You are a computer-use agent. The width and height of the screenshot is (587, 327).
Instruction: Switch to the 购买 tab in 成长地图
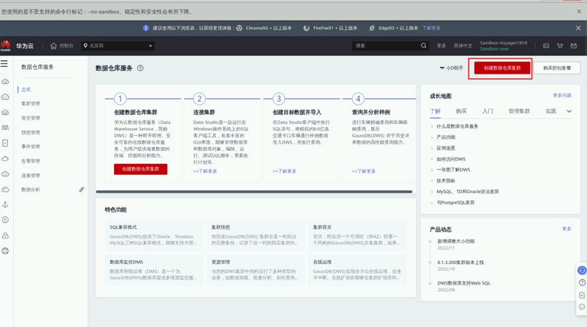click(461, 111)
